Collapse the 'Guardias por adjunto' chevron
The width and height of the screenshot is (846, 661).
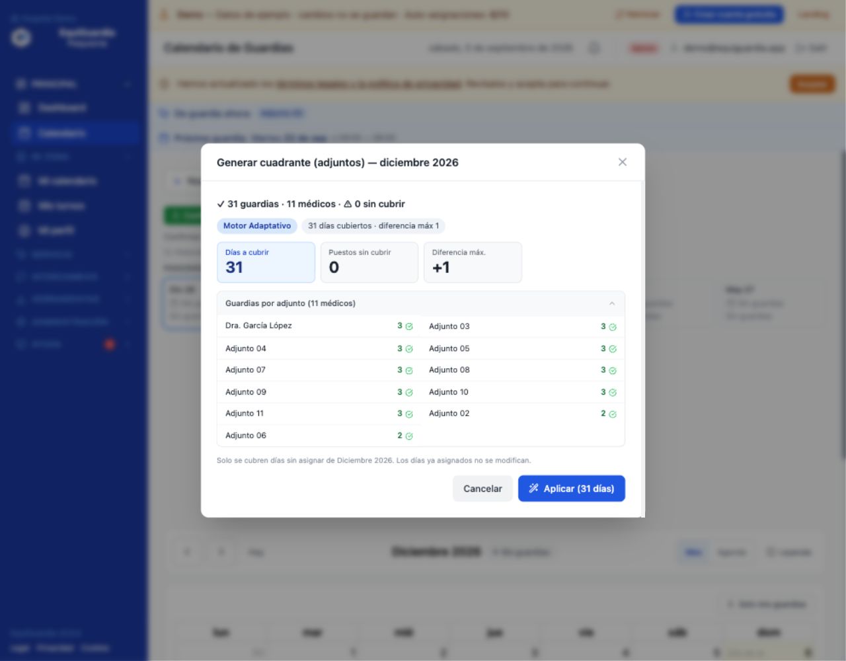tap(612, 303)
